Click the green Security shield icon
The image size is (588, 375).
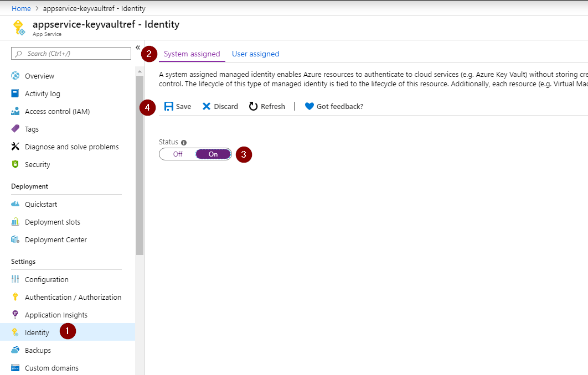click(16, 164)
